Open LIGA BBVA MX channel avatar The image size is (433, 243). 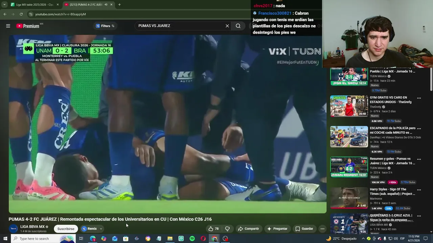14,228
